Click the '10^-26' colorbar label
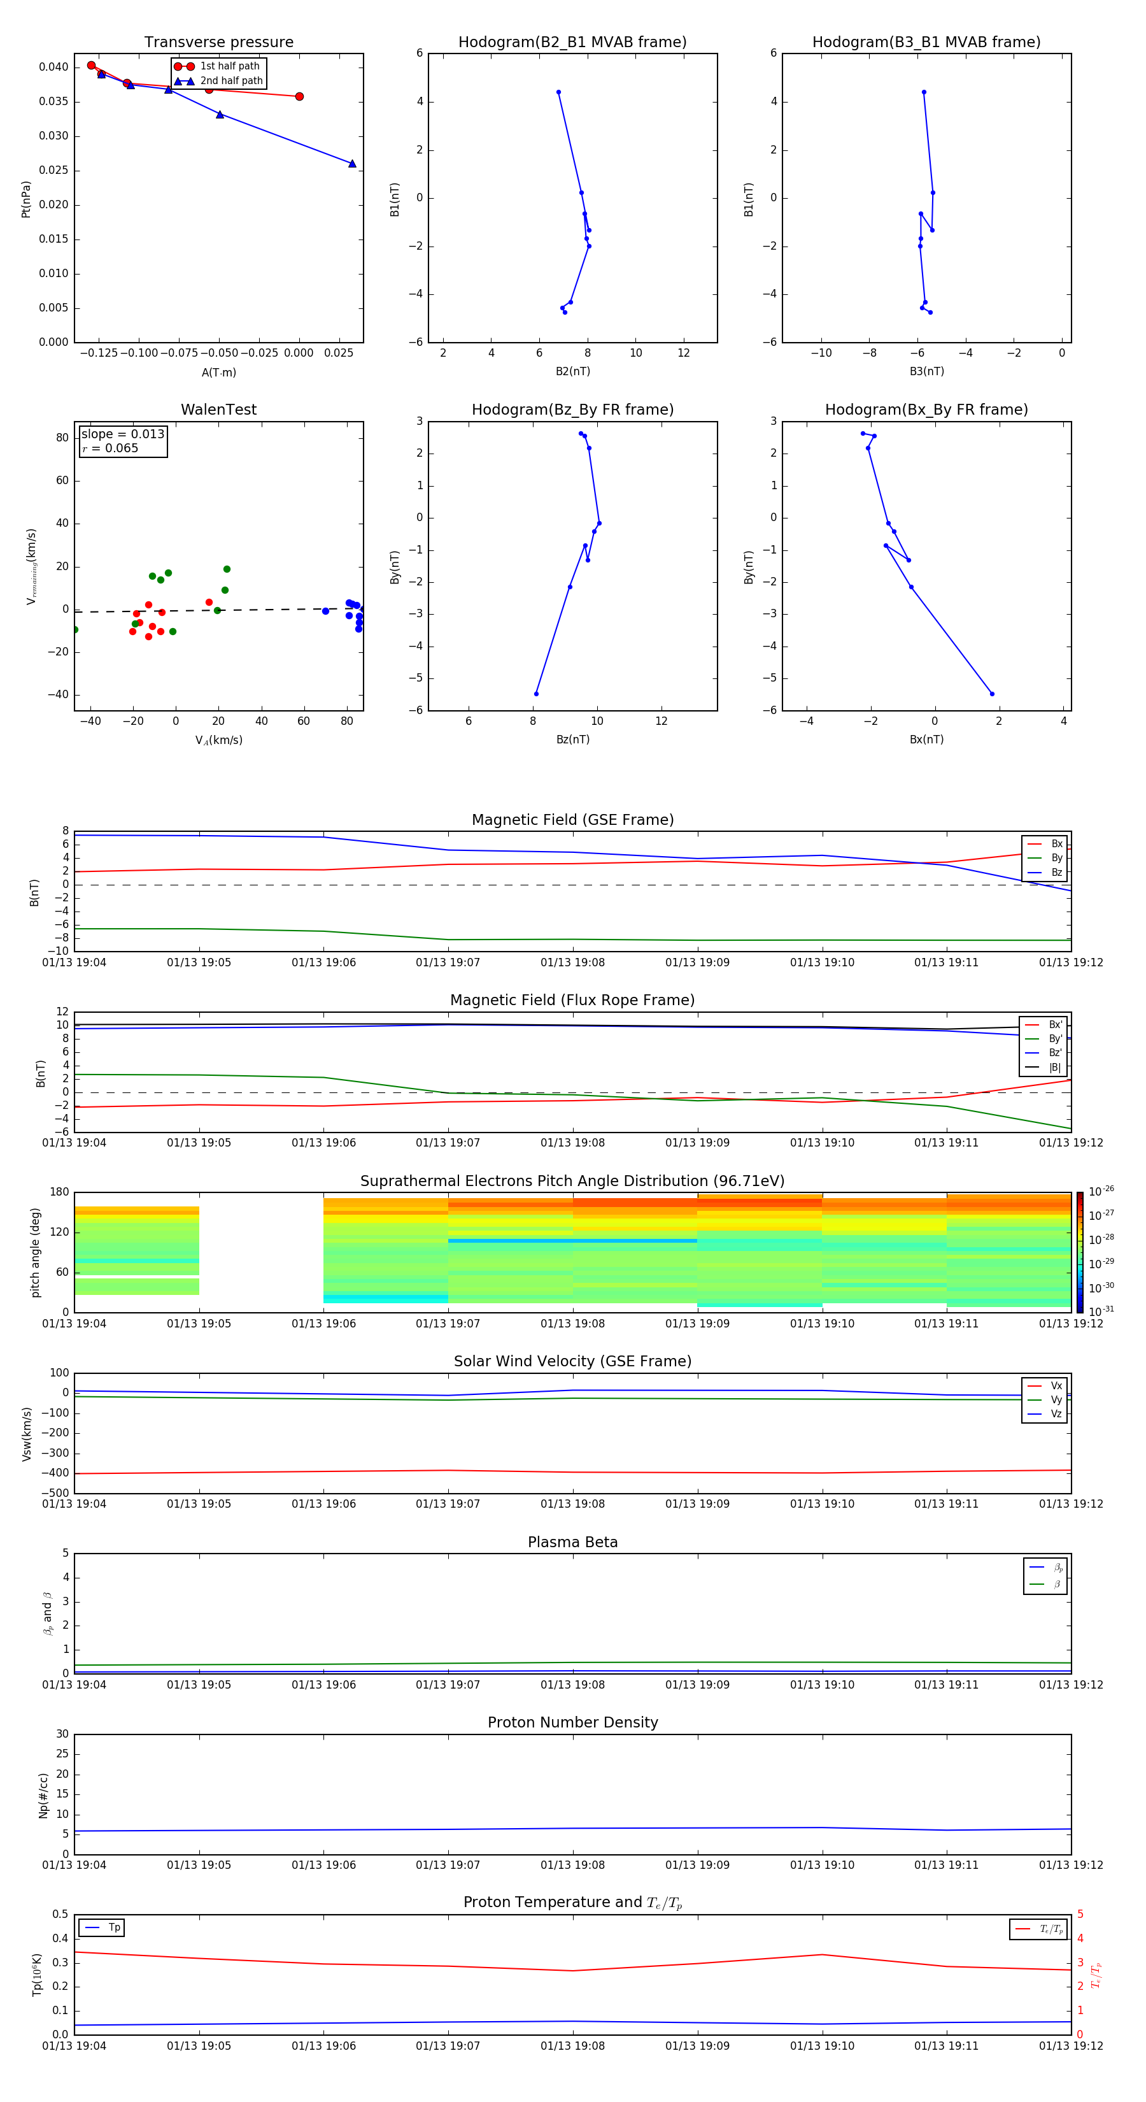Screen dimensions: 1146x2102 [1101, 1191]
